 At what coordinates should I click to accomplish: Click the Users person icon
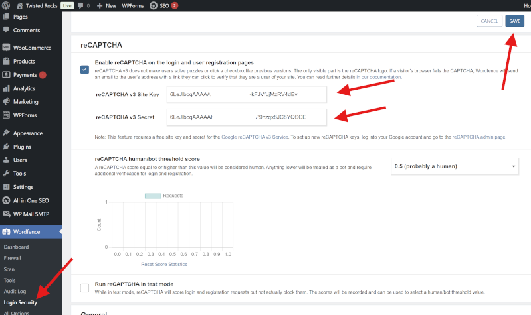pyautogui.click(x=6, y=160)
